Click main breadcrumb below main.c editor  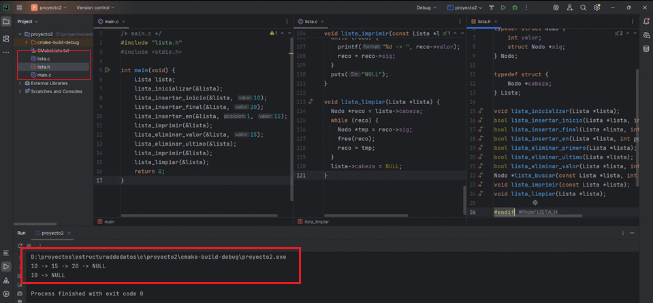pos(106,222)
